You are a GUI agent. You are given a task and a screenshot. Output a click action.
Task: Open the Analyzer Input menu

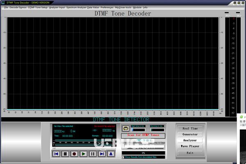[57, 7]
